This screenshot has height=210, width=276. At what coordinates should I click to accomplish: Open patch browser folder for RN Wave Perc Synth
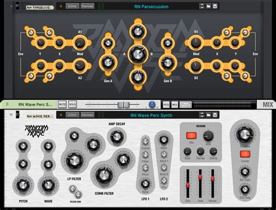click(x=208, y=115)
